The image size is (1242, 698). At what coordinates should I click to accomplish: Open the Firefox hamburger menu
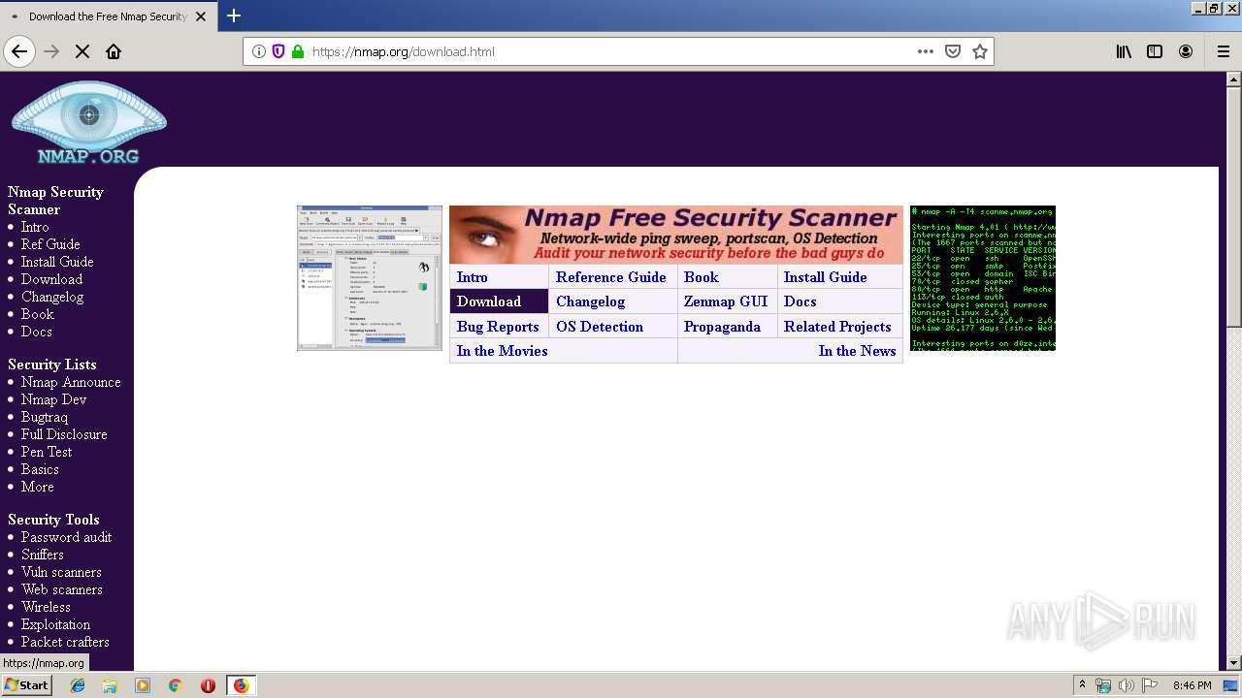coord(1224,51)
